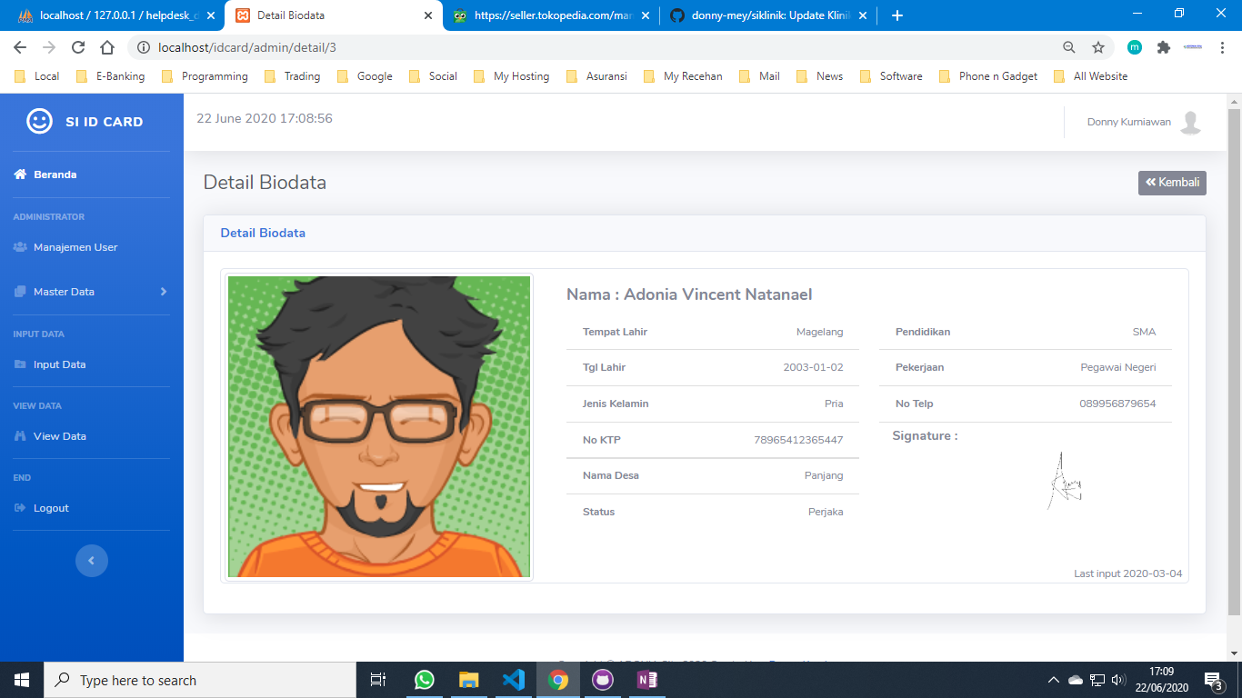
Task: Click the cartoon profile photo thumbnail
Action: [378, 426]
